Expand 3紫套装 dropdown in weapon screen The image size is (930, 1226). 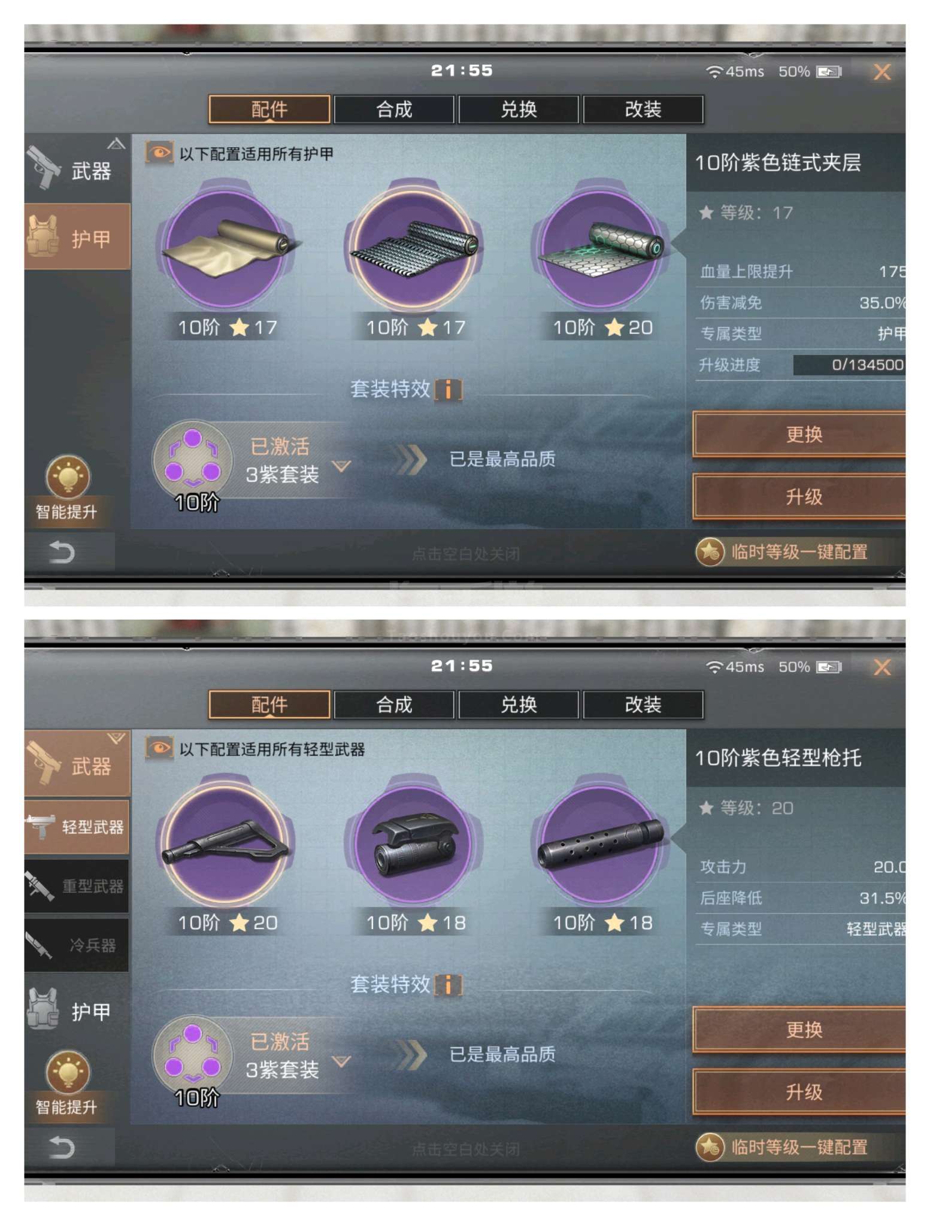(341, 1061)
